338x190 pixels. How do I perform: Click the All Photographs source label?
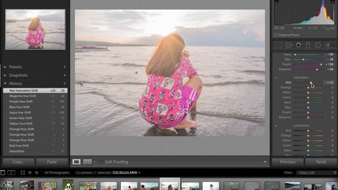57,173
